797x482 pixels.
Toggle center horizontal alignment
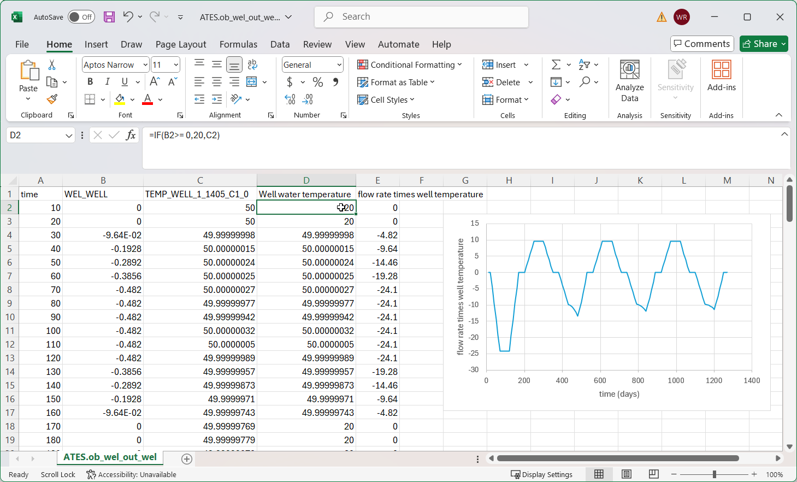pos(217,82)
